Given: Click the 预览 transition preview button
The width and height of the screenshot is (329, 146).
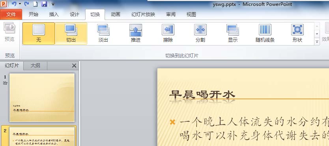Looking at the screenshot, I should point(9,32).
